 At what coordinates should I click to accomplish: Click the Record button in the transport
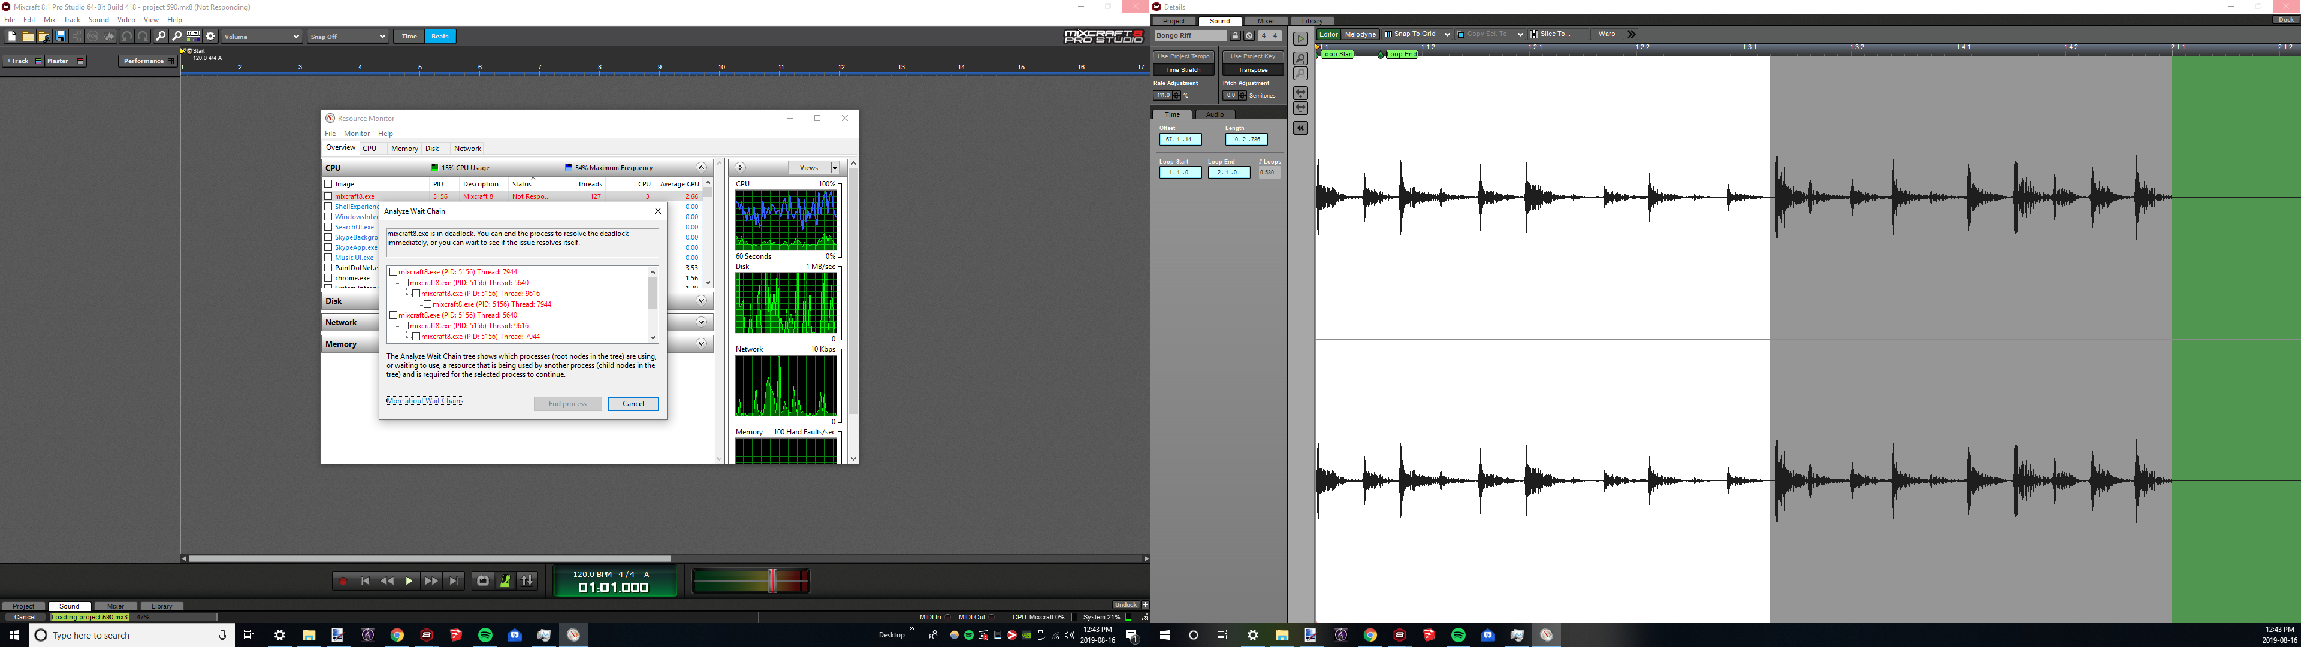(343, 581)
